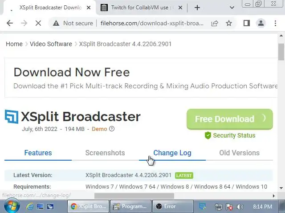Image resolution: width=285 pixels, height=213 pixels.
Task: Open the Chrome profile avatar
Action: [x=261, y=23]
